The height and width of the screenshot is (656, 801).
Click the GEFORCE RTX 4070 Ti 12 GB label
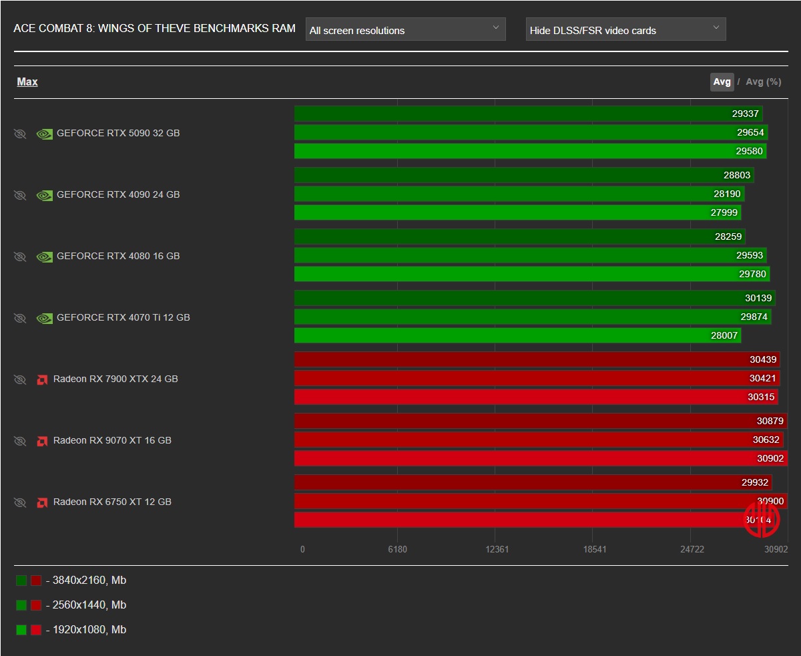pyautogui.click(x=123, y=317)
